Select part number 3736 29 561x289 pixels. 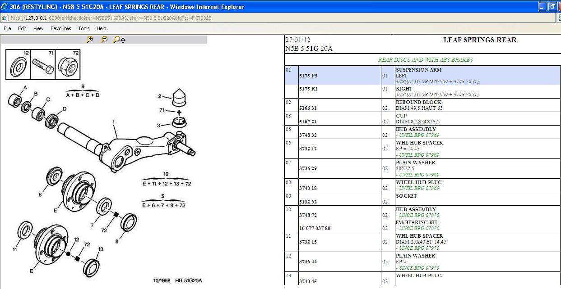[x=308, y=168]
